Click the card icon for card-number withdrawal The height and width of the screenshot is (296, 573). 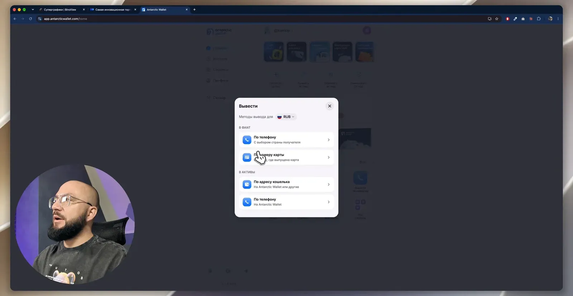(x=247, y=157)
